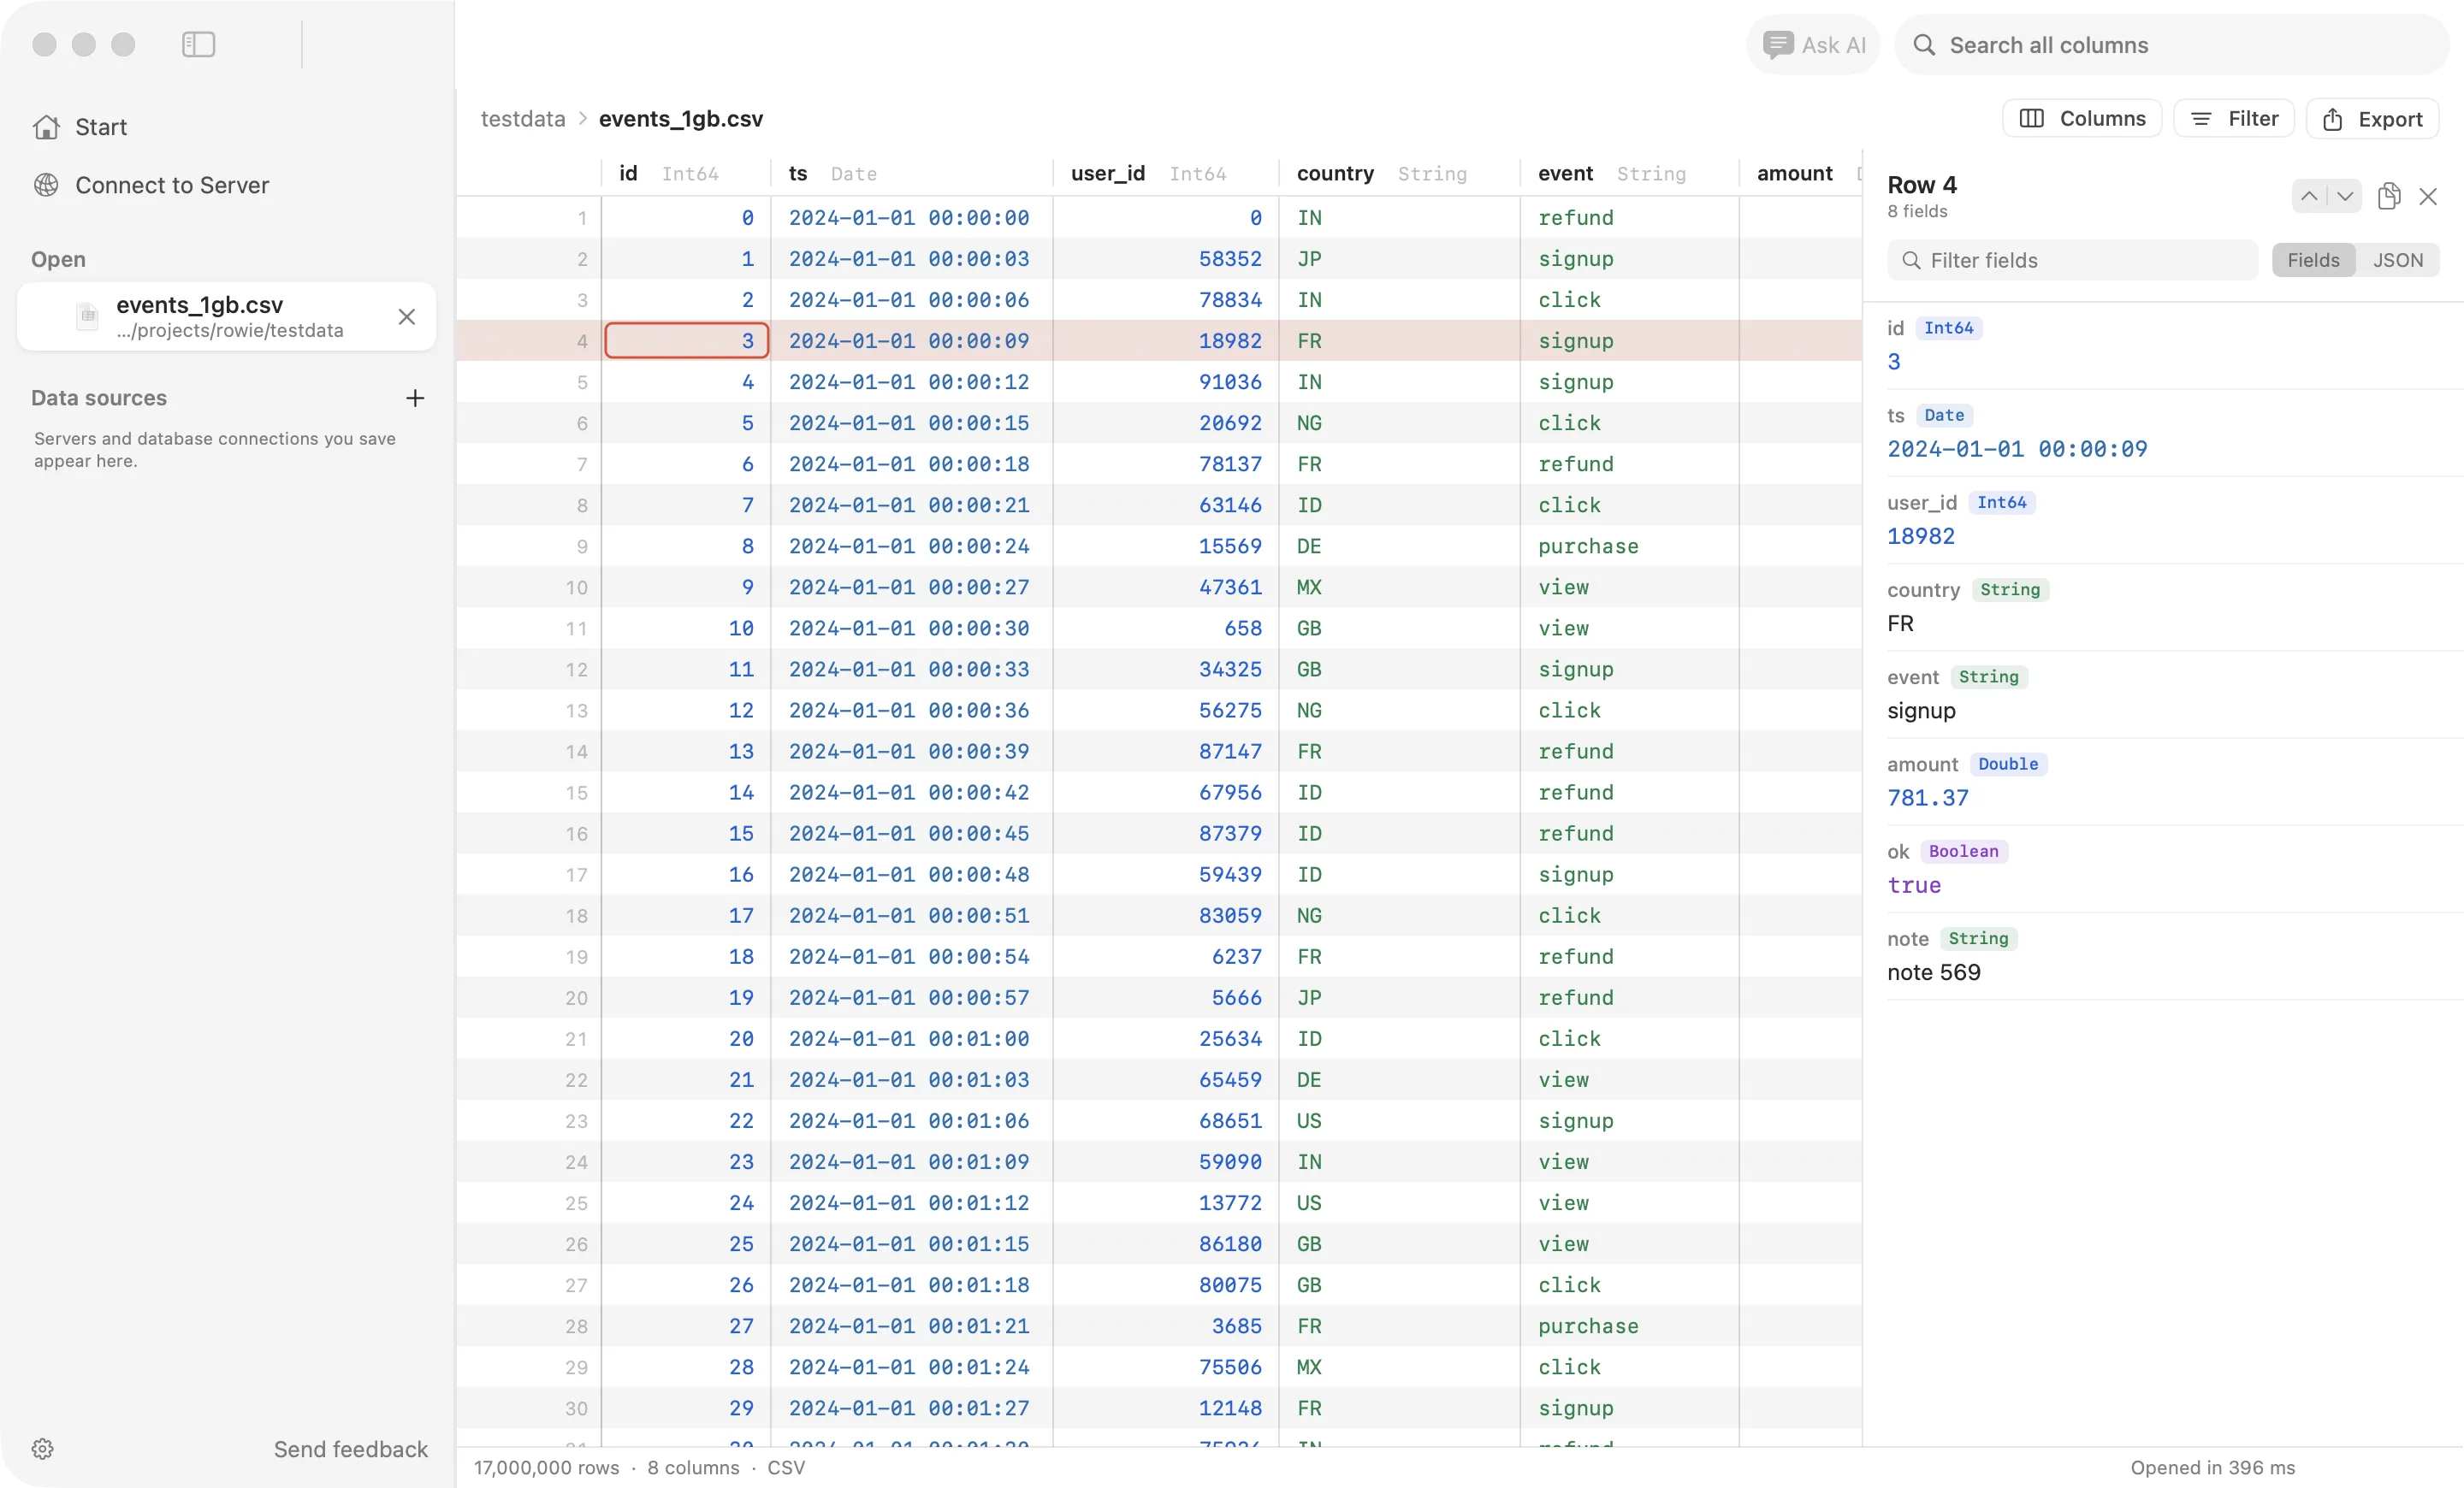
Task: Go to next row in detail panel
Action: coord(2344,196)
